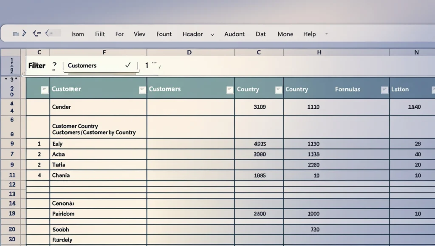Screen dimensions: 435x246
Task: Click the question mark icon beside Filter
Action: pyautogui.click(x=54, y=66)
